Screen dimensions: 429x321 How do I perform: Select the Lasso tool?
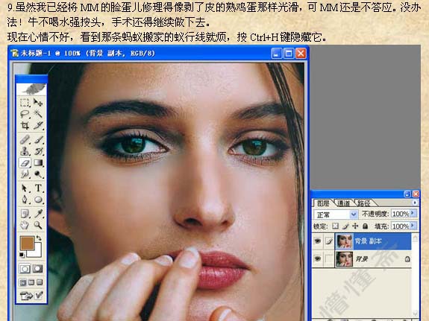coord(25,114)
